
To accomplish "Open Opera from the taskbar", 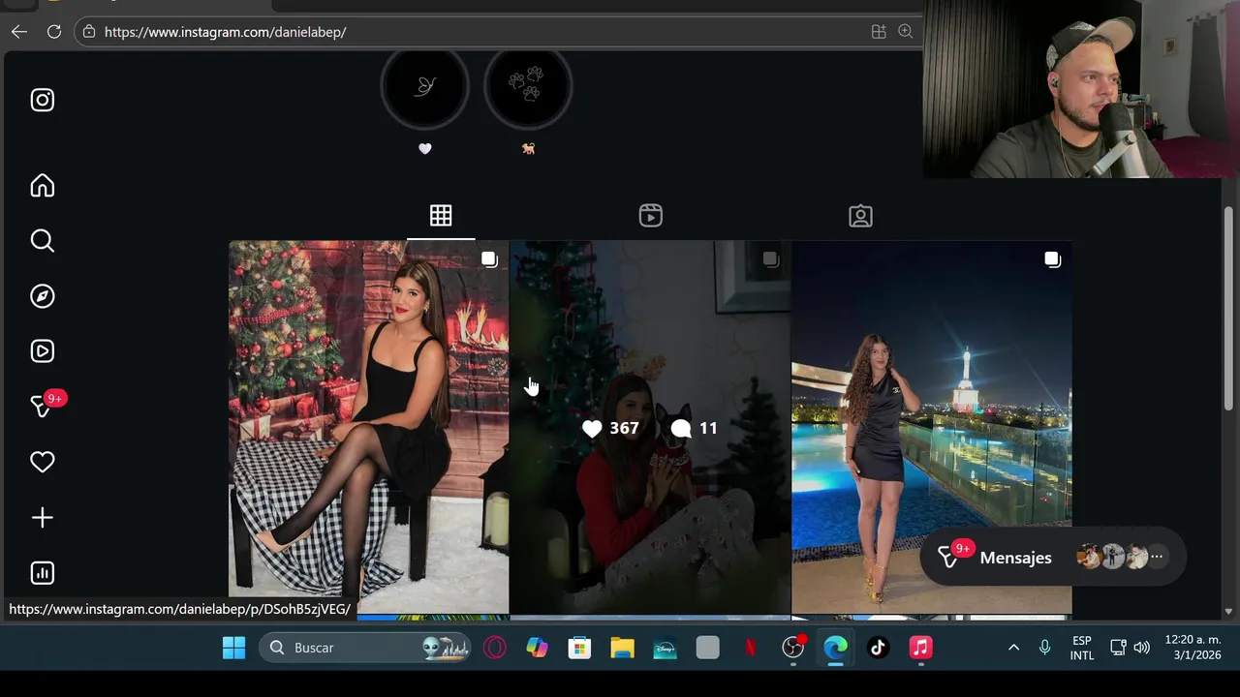I will (x=495, y=648).
